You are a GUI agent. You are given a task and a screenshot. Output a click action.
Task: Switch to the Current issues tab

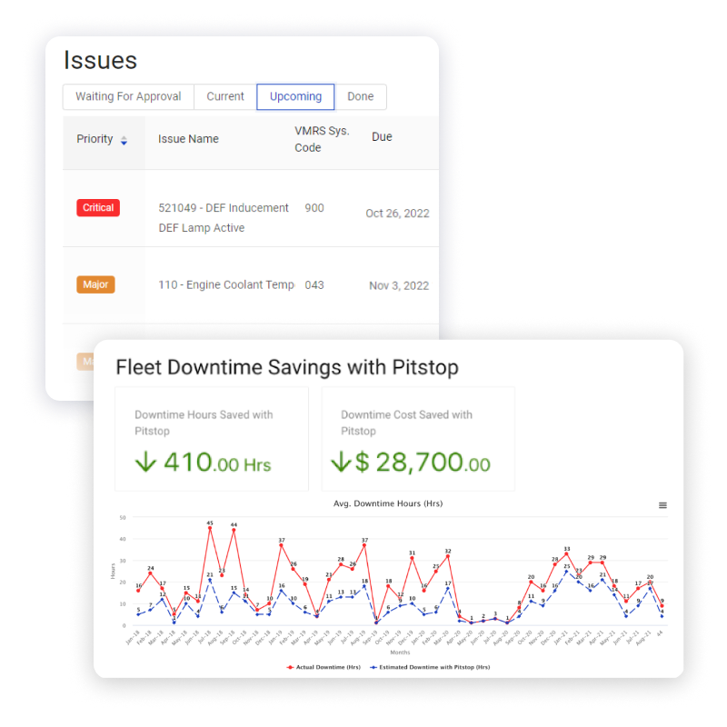[x=225, y=96]
